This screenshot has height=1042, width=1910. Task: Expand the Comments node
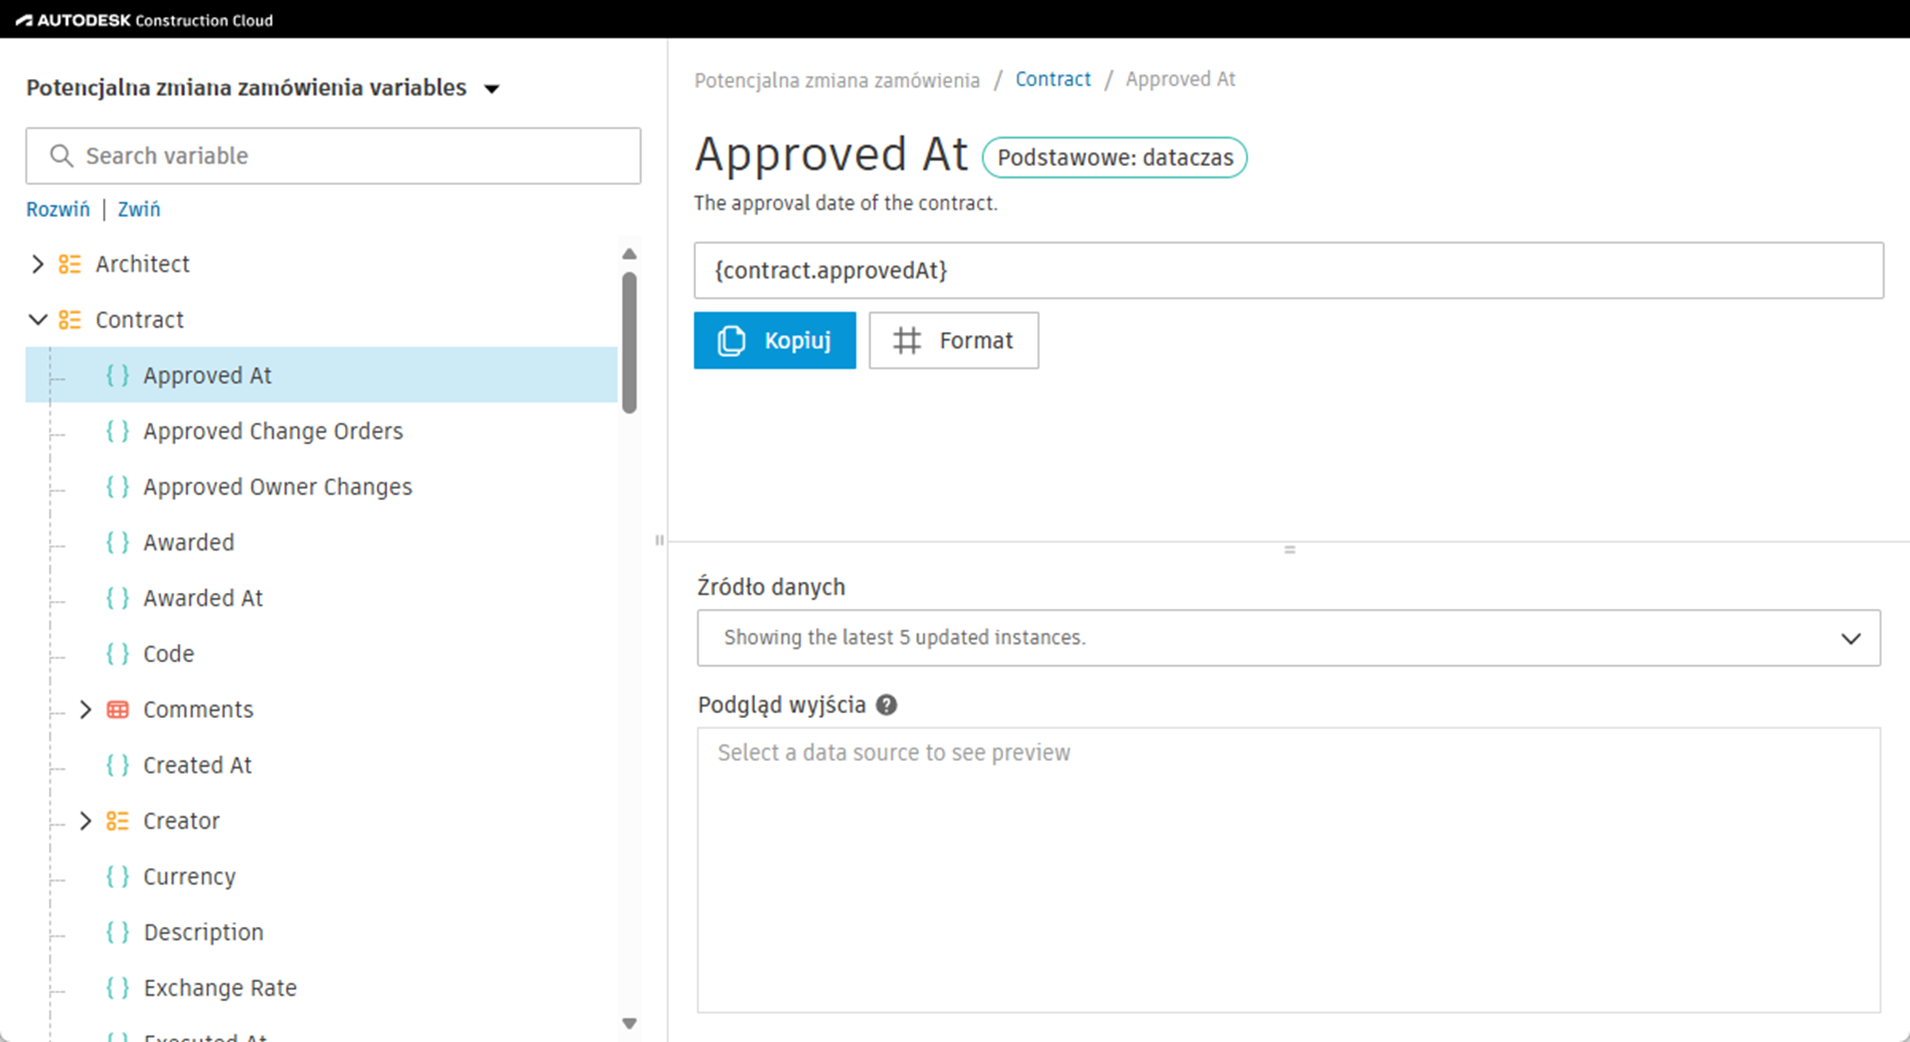tap(85, 709)
